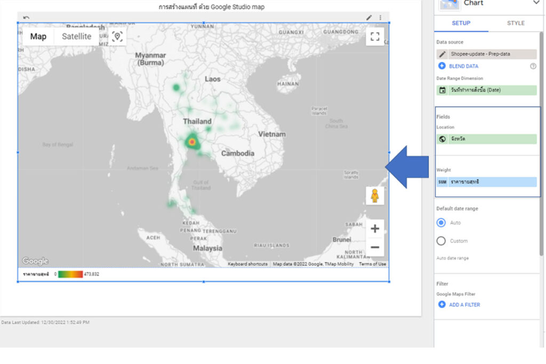The height and width of the screenshot is (364, 546).
Task: Switch to the Satellite view type
Action: click(77, 37)
